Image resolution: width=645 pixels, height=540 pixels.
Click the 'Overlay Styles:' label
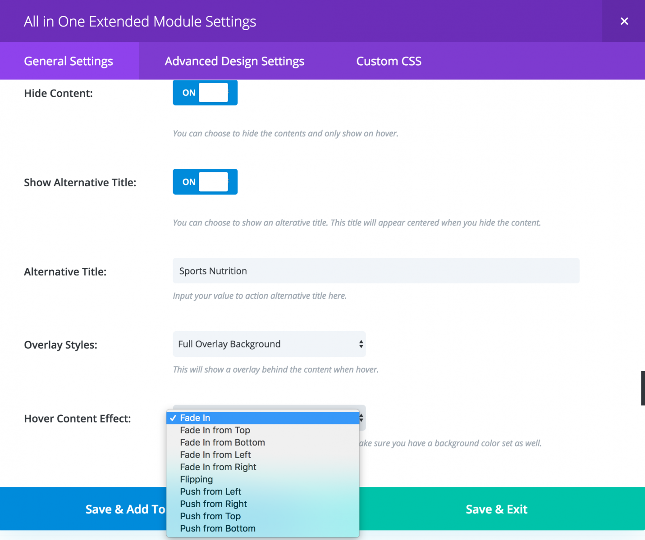60,345
